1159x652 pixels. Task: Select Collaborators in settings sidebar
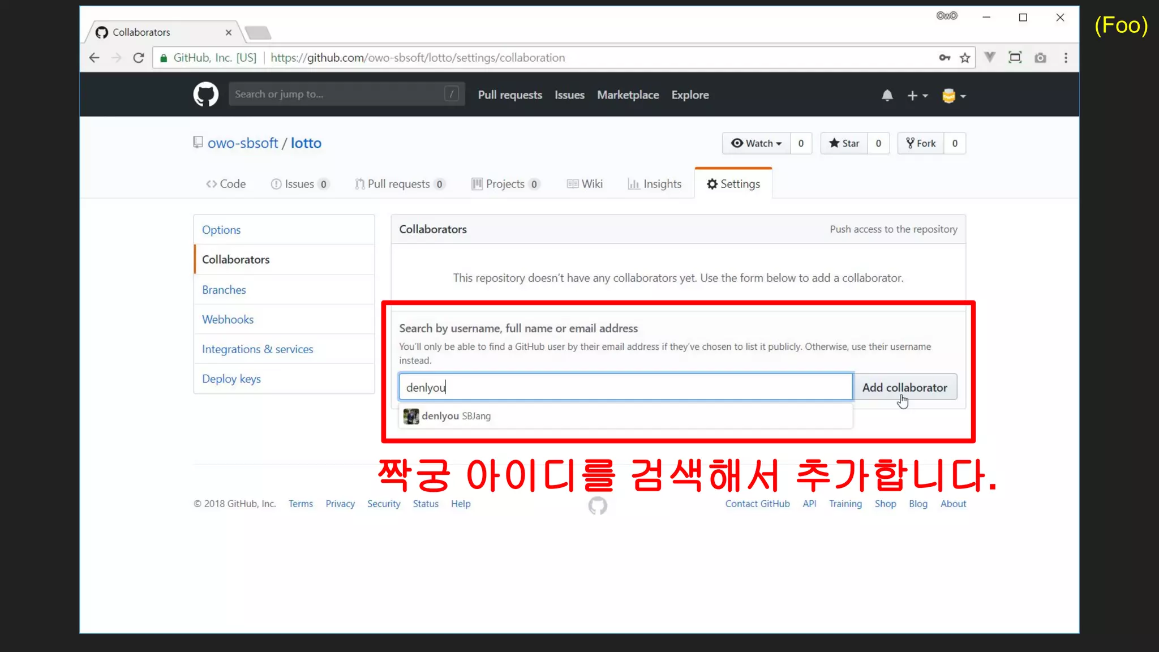pos(284,259)
